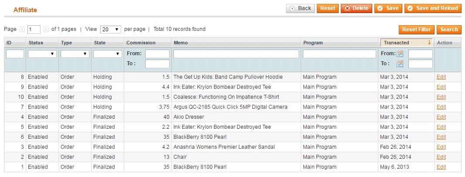The image size is (465, 177).
Task: Open the Status filter dropdown
Action: 42,54
